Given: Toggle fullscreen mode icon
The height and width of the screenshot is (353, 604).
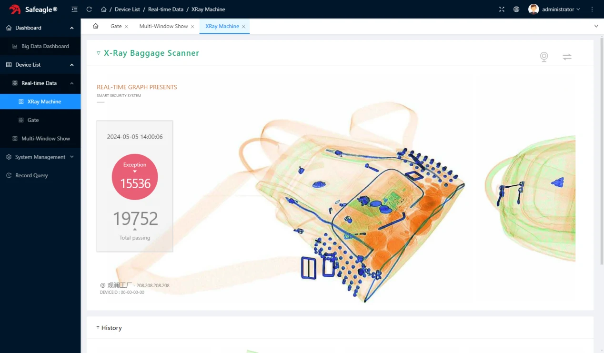Looking at the screenshot, I should (x=502, y=9).
